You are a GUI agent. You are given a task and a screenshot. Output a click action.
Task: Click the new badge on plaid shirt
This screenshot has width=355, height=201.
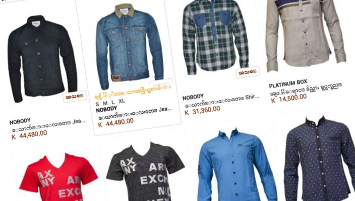tap(248, 72)
